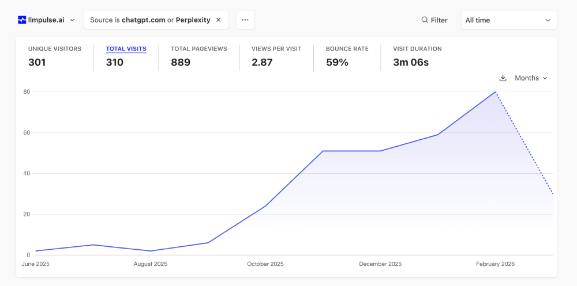577x286 pixels.
Task: Download the chart data via download icon
Action: point(503,78)
